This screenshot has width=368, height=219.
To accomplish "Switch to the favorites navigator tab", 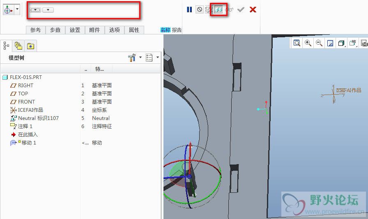I will (x=30, y=46).
